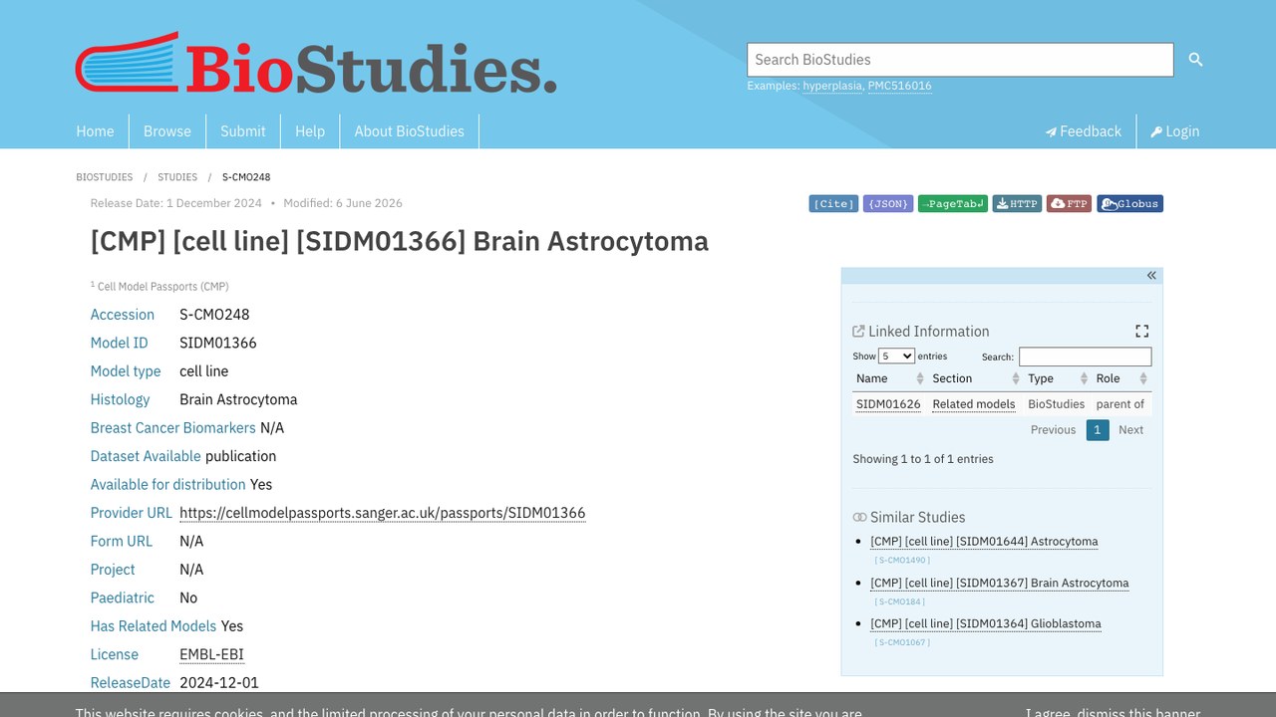Open the Cite button
The width and height of the screenshot is (1276, 717).
(x=833, y=204)
